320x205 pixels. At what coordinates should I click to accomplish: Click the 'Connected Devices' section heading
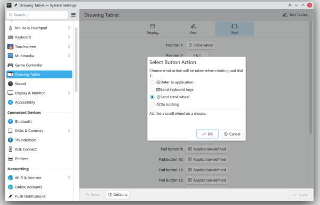(x=24, y=113)
